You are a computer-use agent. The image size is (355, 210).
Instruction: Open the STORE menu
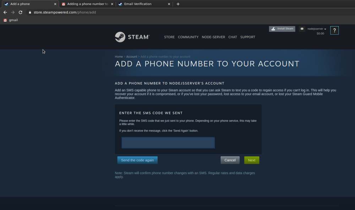pos(169,37)
